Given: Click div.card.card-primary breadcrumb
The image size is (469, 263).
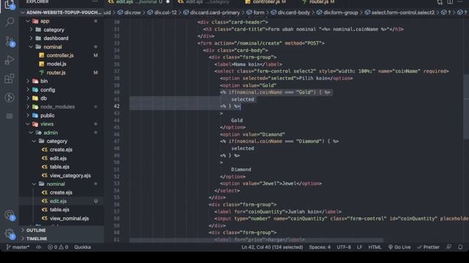Looking at the screenshot, I should point(215,12).
